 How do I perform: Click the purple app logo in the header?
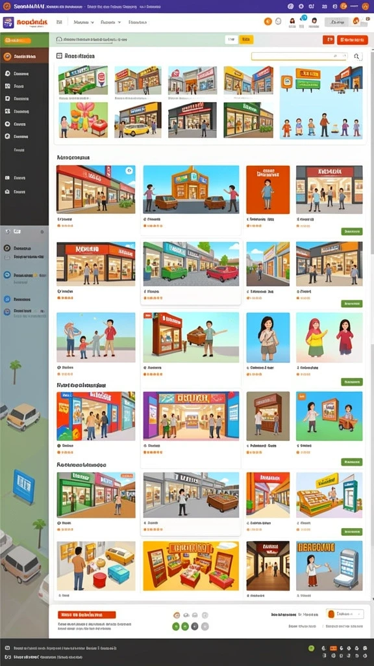[8, 23]
